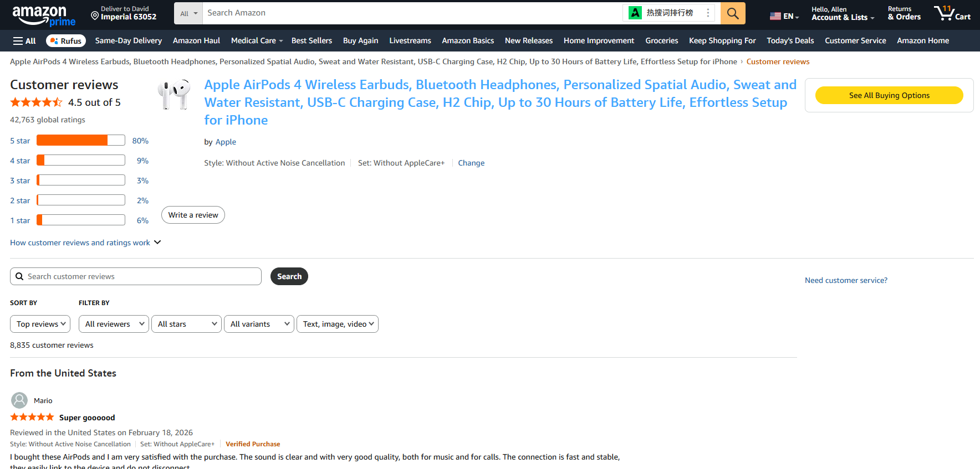The image size is (980, 469).
Task: Open Best Sellers in navigation bar
Action: click(x=312, y=41)
